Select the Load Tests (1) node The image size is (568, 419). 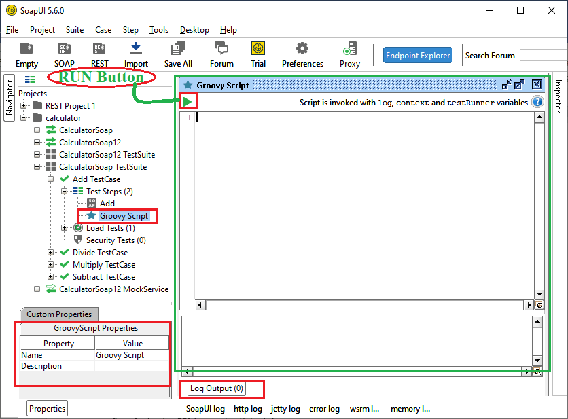pos(111,228)
